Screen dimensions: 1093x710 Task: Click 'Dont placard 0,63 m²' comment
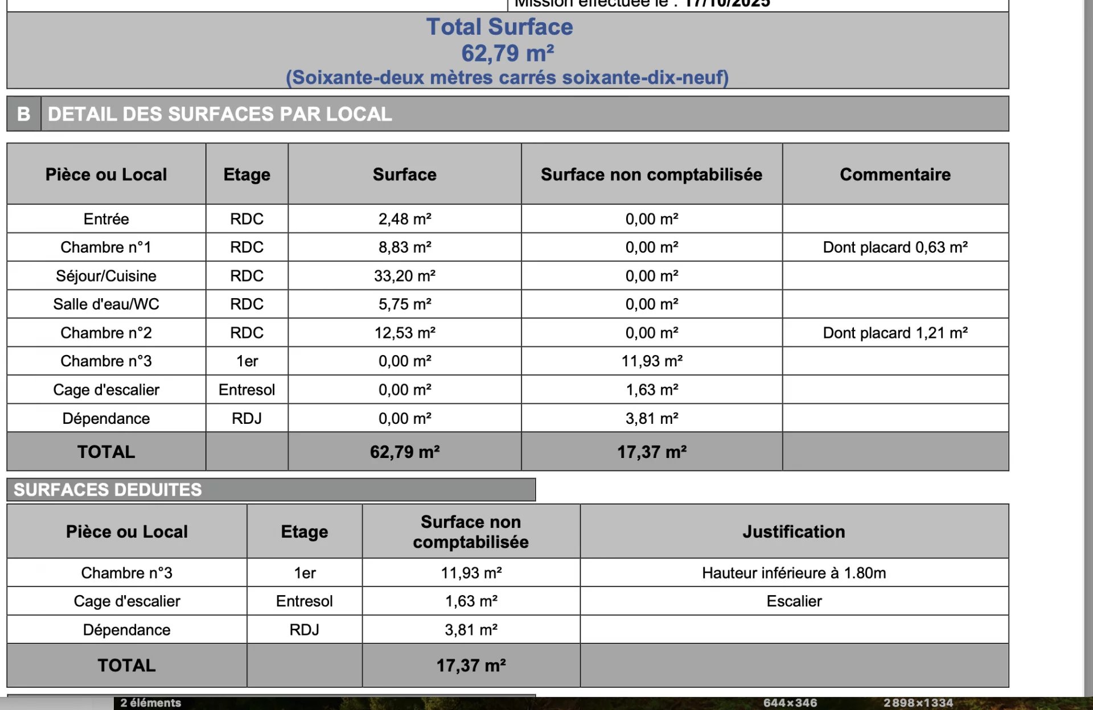coord(895,247)
